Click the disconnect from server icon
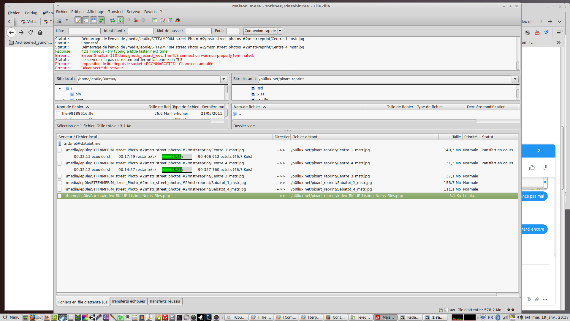Viewport: 570px width, 321px height. tap(136, 20)
